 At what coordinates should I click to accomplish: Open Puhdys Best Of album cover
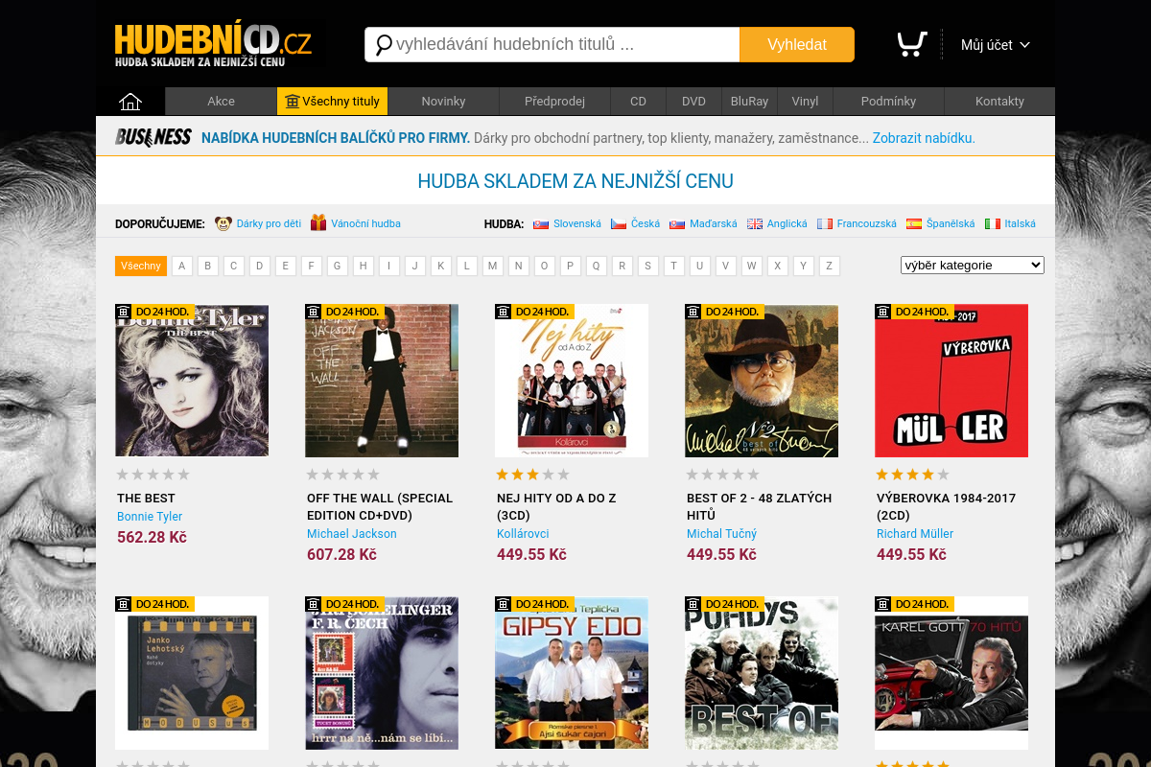762,673
